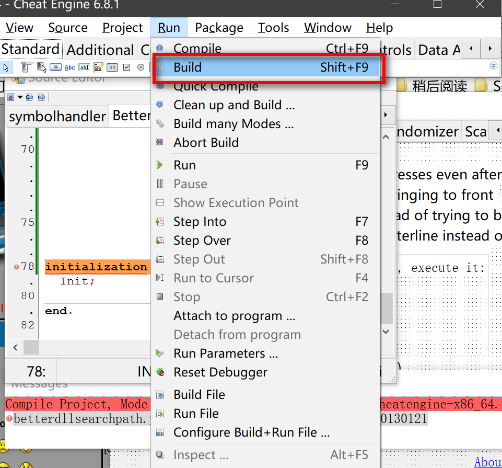Image resolution: width=502 pixels, height=468 pixels.
Task: Select the TEdit component icon
Action: [84, 67]
